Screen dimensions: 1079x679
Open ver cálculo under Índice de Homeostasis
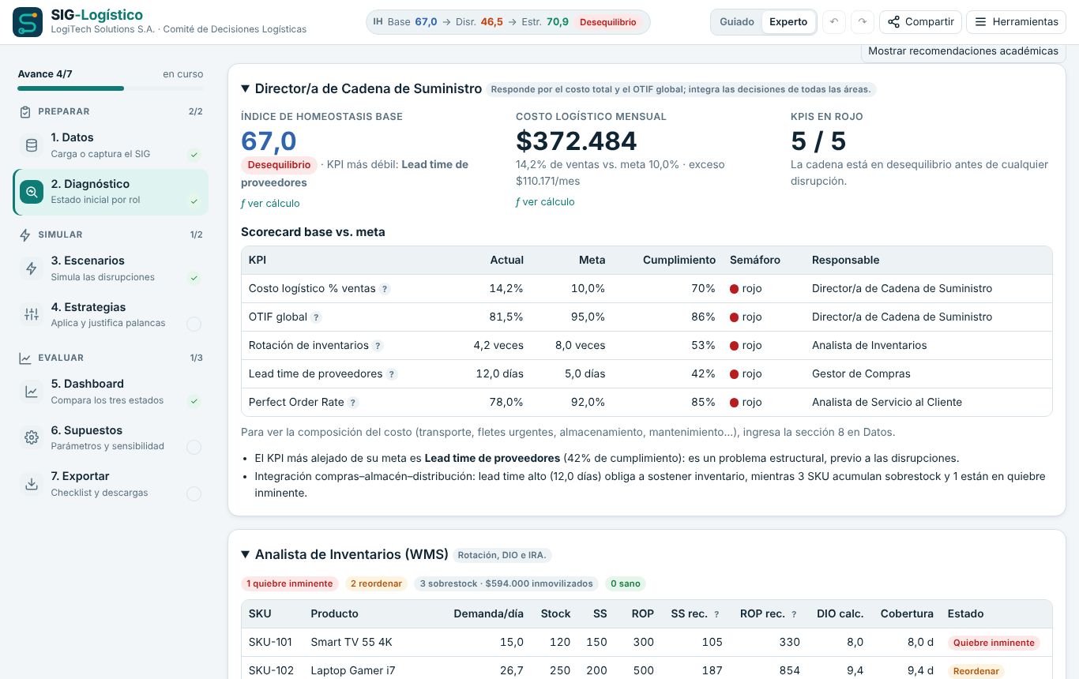[x=270, y=204]
